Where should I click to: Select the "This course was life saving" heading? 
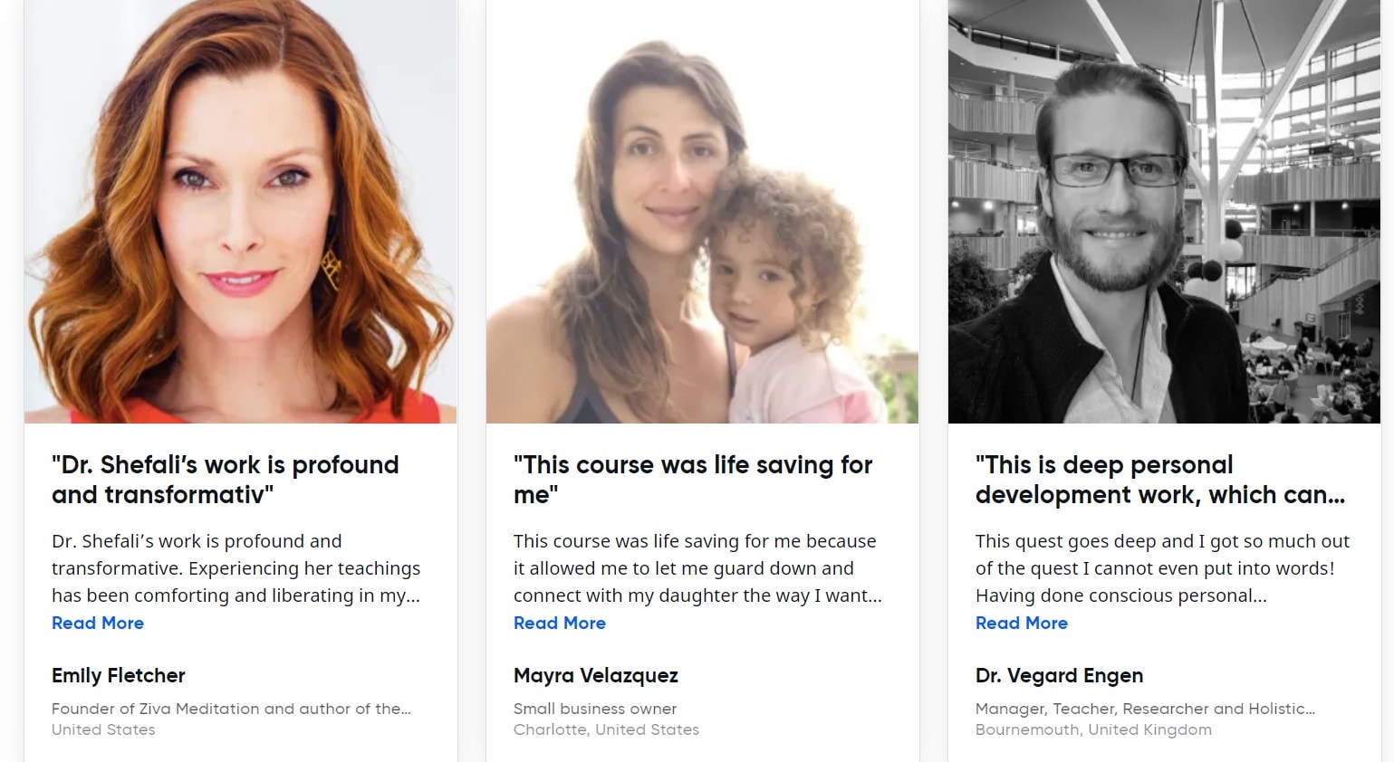pyautogui.click(x=692, y=480)
